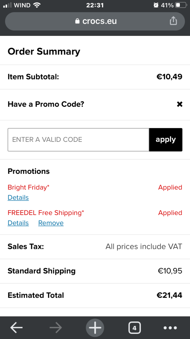Image resolution: width=190 pixels, height=339 pixels.
Task: Tap the Have a Promo Code? heading
Action: tap(46, 104)
